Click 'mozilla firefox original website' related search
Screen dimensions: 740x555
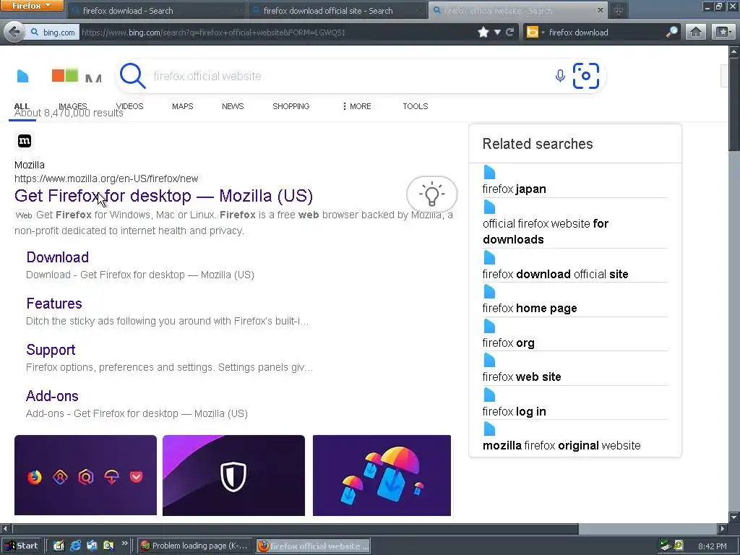pos(562,445)
